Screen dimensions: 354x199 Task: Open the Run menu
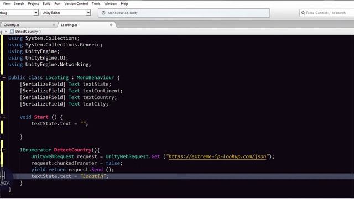tap(58, 4)
